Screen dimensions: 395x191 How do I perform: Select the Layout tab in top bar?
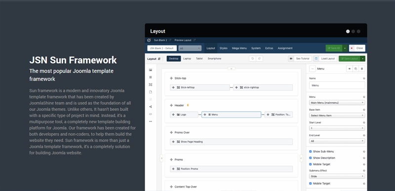211,48
